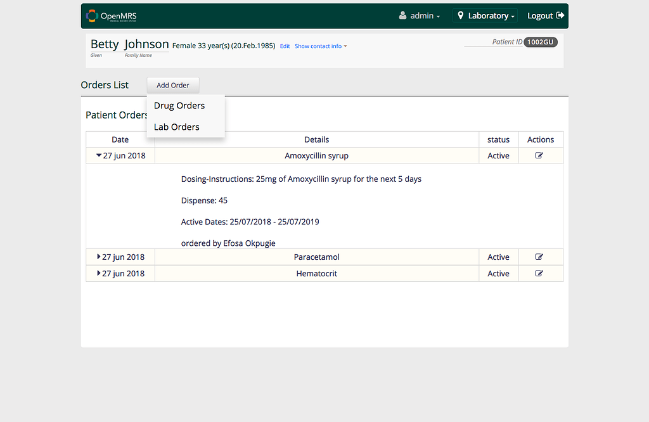
Task: Click the edit icon on the Paracetamol row
Action: click(x=540, y=257)
